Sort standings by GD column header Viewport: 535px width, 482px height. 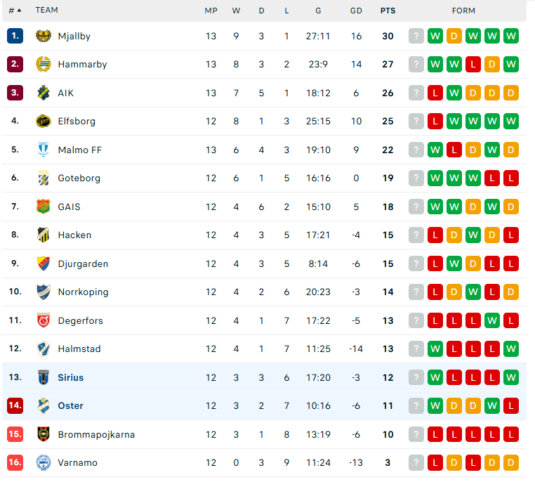(x=356, y=11)
